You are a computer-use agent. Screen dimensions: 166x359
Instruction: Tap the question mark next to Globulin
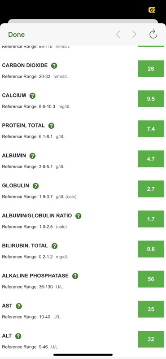click(x=35, y=186)
